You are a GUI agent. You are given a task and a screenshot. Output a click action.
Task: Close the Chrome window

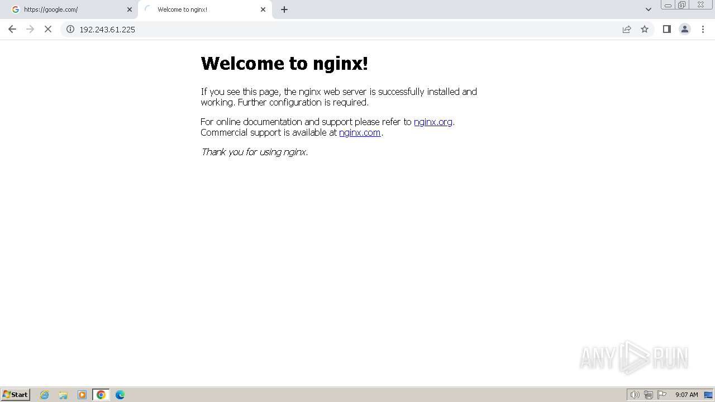700,5
